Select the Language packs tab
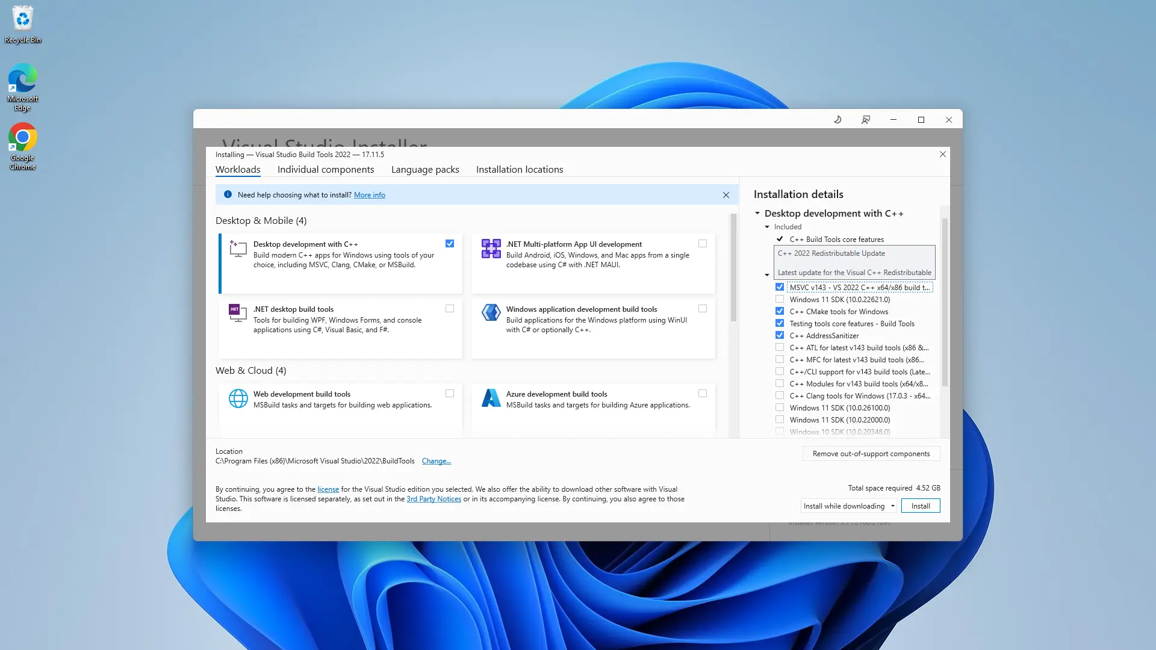The image size is (1156, 650). [424, 169]
